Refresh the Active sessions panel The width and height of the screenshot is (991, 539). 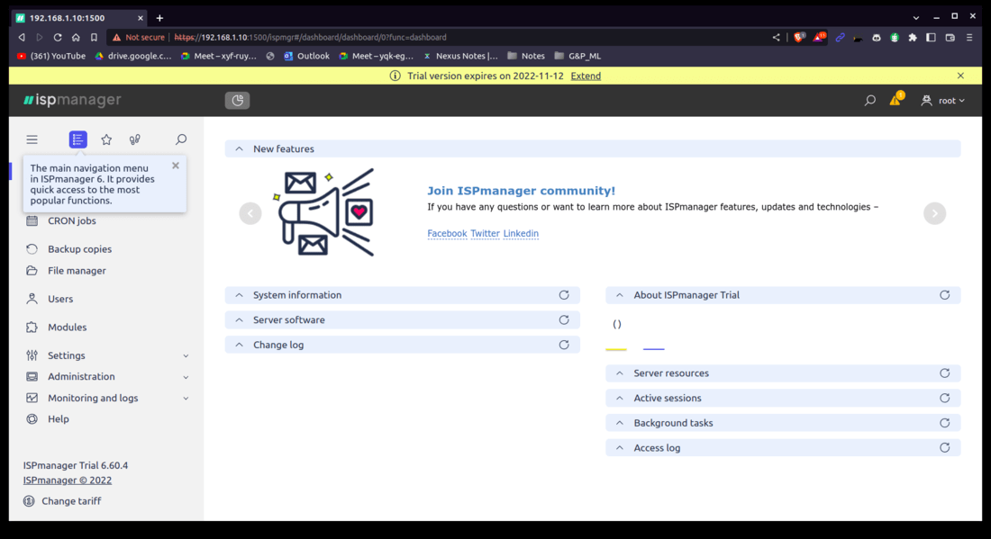tap(944, 399)
